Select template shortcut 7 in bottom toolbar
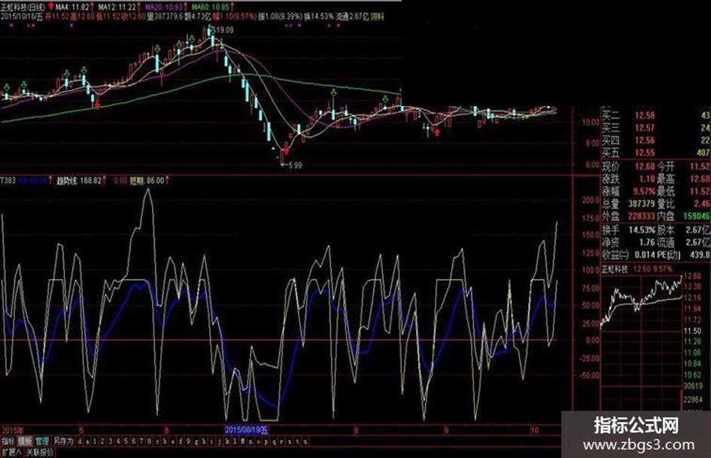Viewport: 711px width, 458px height. pos(141,441)
